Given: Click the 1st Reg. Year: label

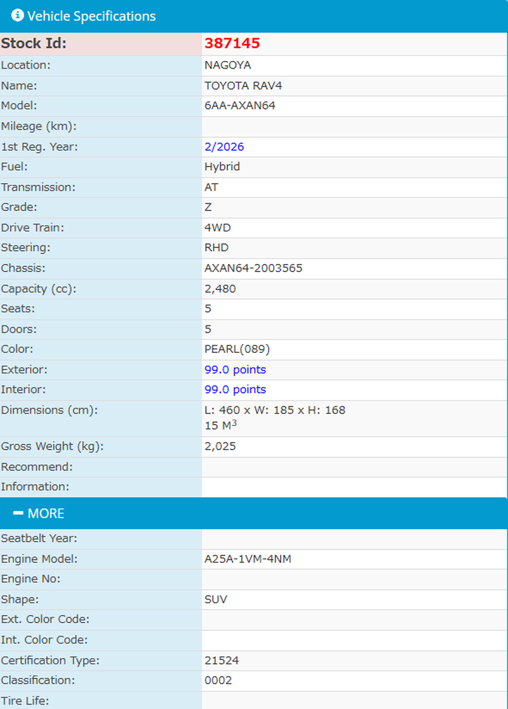Looking at the screenshot, I should click(x=39, y=147).
